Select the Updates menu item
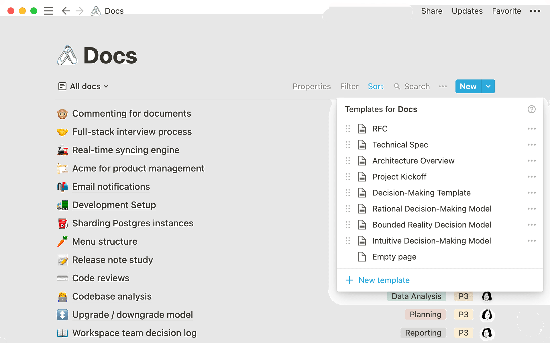Screen dimensions: 550x343 pyautogui.click(x=467, y=11)
